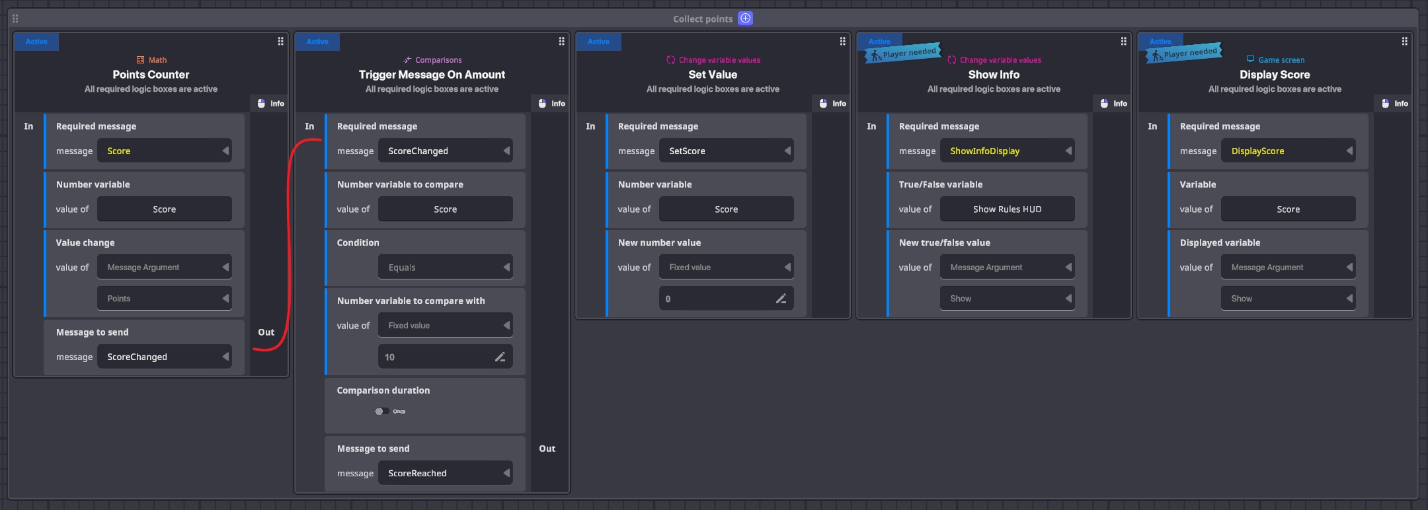Edit the fixed value 10 pencil icon
This screenshot has width=1428, height=510.
tap(500, 357)
